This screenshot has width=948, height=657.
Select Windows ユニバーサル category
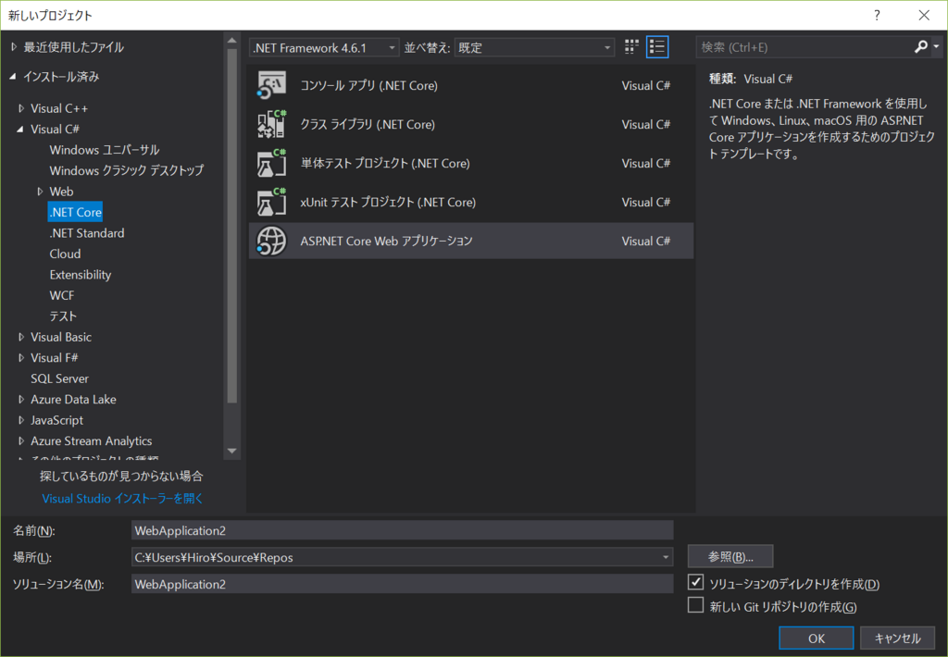(104, 150)
